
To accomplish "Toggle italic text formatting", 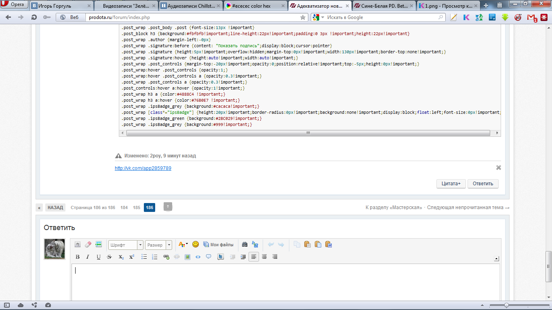I will coord(88,257).
